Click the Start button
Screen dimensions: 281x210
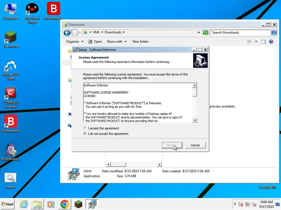point(7,204)
